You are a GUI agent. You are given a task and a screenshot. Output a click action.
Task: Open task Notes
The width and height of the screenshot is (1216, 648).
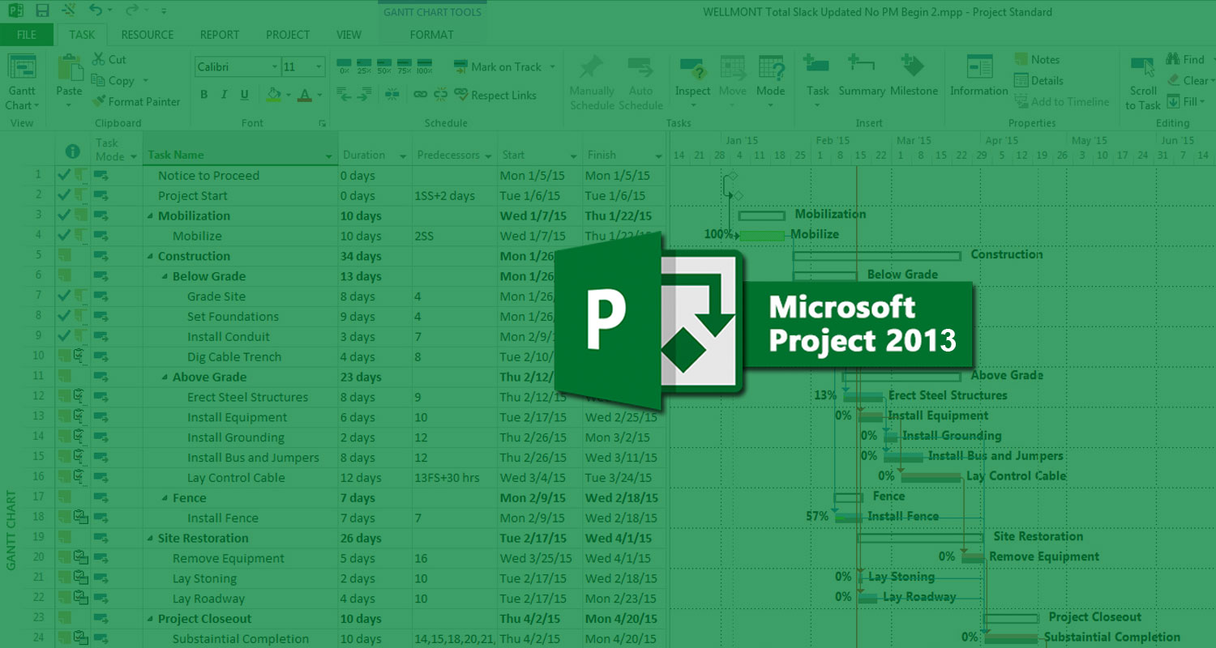[1037, 59]
